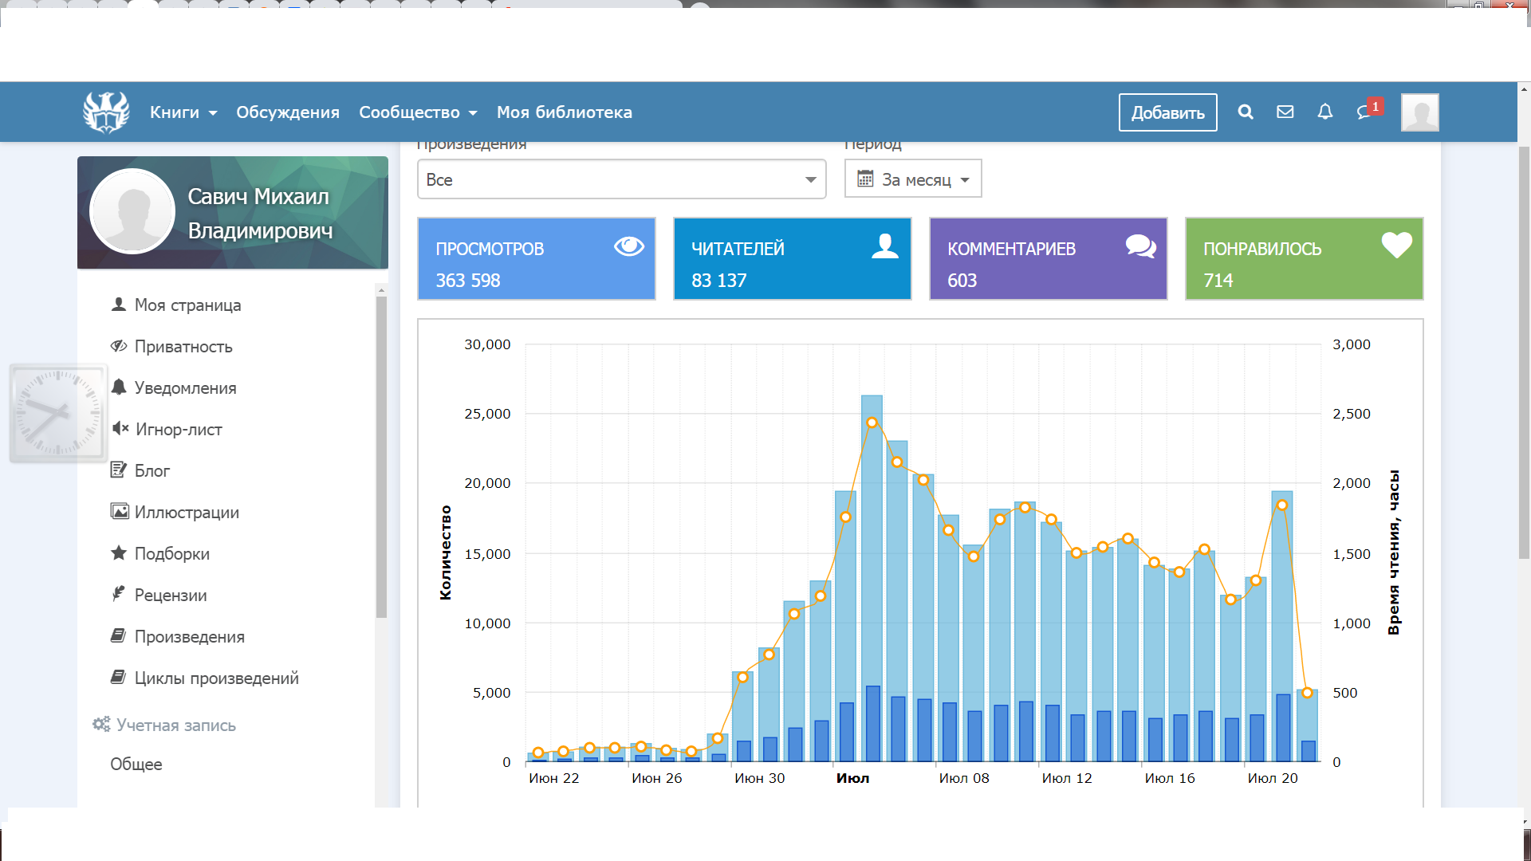Click speech bubbles icon on Комментариев card
Viewport: 1531px width, 861px height.
(1140, 246)
